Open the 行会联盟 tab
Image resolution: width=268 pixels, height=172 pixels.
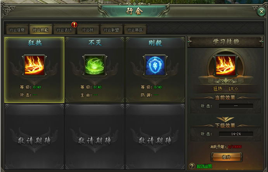point(111,30)
